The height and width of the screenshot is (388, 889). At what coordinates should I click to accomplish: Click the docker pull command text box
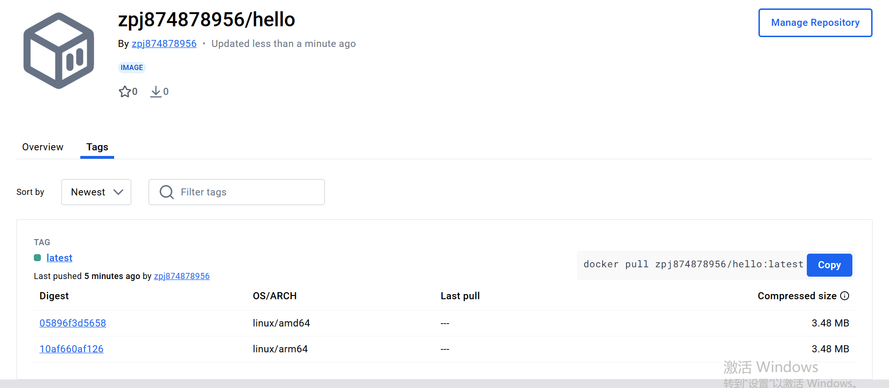[x=693, y=264]
